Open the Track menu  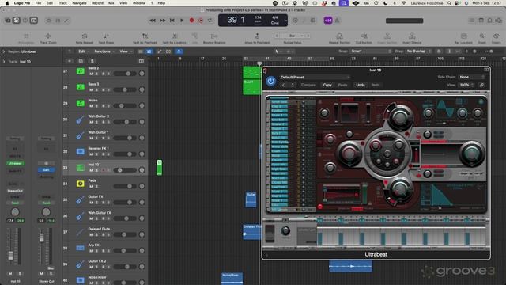(x=62, y=3)
